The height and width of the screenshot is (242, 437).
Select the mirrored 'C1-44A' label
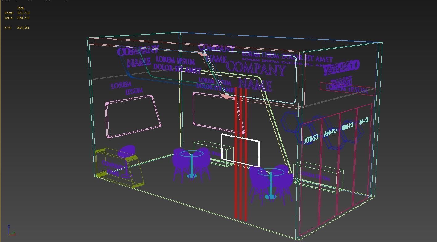tap(330, 132)
